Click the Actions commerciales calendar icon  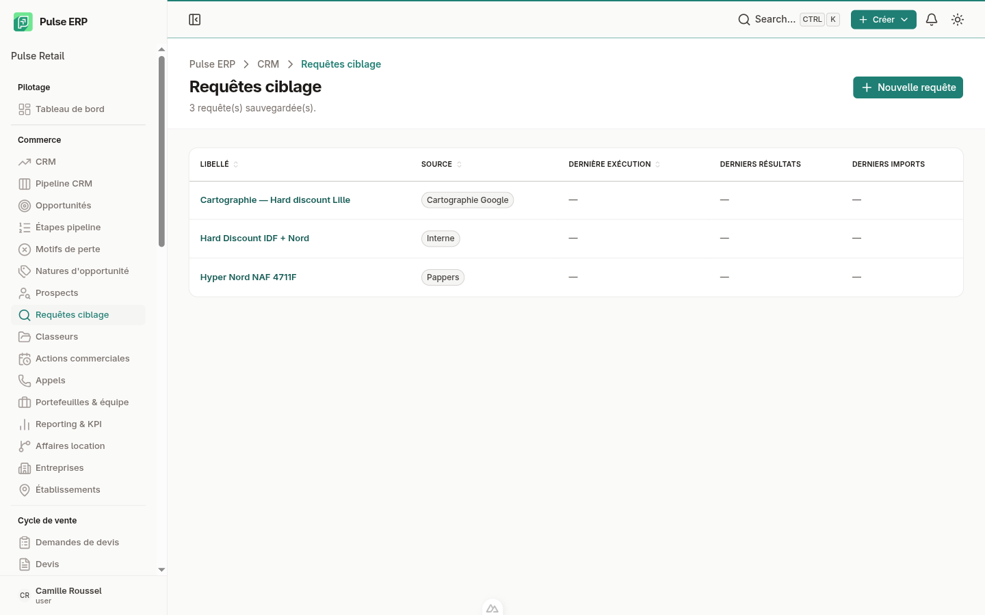(25, 359)
